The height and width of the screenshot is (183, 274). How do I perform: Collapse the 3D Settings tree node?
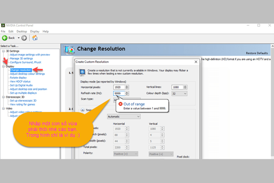coord(3,51)
